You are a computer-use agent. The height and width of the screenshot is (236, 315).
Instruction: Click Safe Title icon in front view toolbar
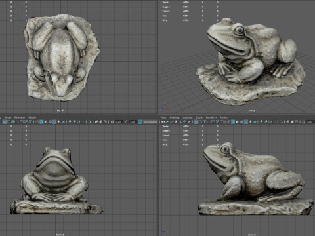[30, 122]
